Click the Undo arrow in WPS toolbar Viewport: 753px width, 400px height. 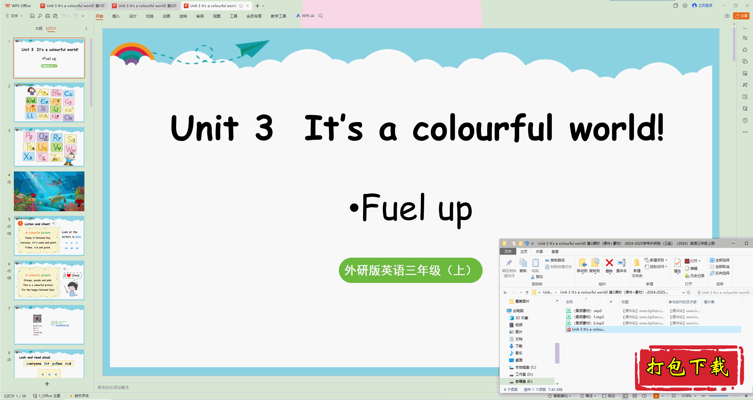pos(63,16)
